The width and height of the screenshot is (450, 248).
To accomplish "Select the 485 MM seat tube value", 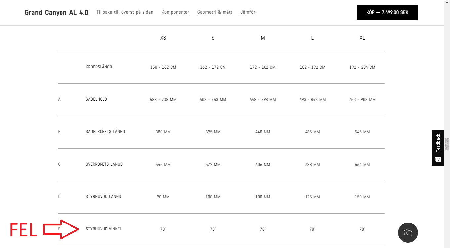I will [x=312, y=132].
